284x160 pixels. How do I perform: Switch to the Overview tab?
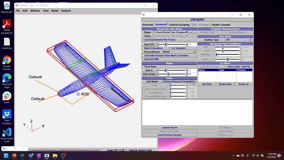[x=148, y=25]
